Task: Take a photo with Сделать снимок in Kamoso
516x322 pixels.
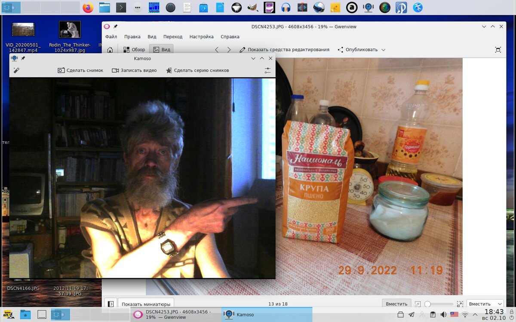Action: tap(80, 70)
